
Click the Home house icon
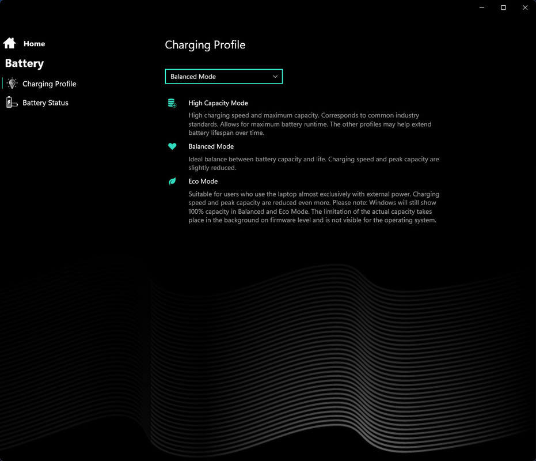[10, 43]
